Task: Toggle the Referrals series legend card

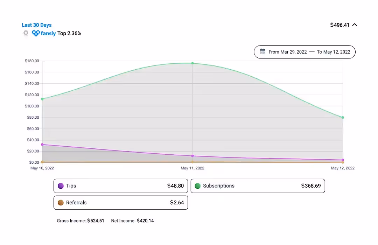Action: tap(121, 203)
